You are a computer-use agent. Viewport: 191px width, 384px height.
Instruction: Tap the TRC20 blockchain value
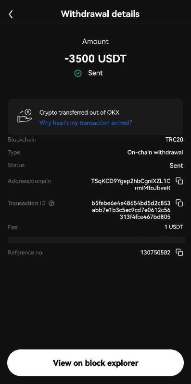174,140
